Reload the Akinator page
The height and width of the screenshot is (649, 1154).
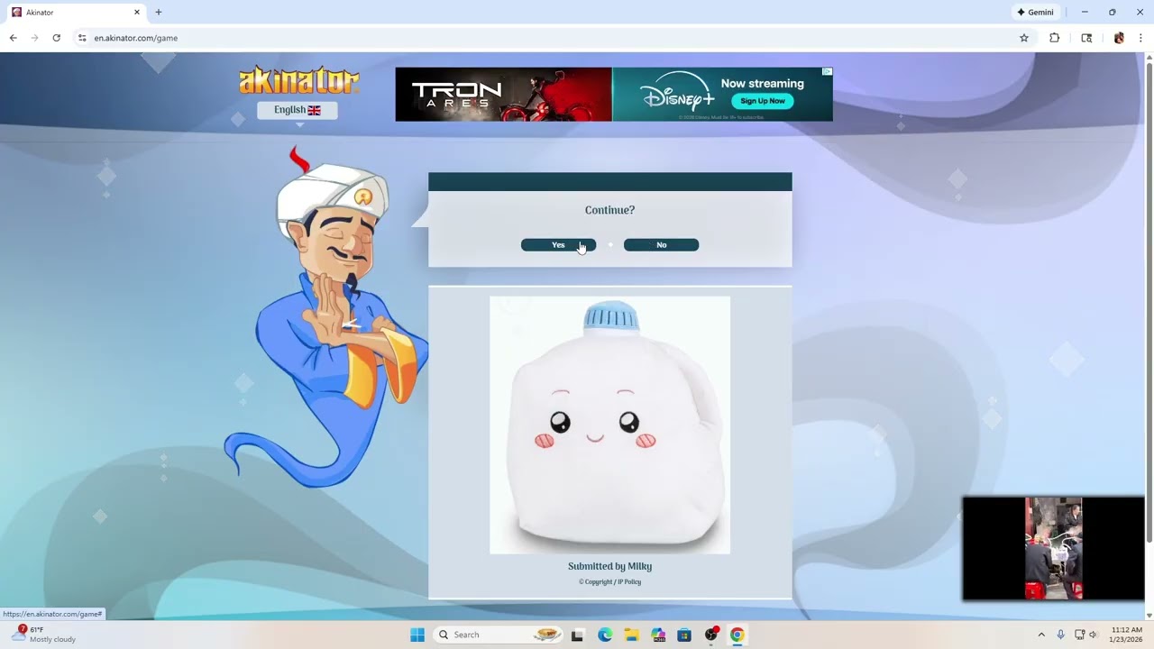coord(56,38)
